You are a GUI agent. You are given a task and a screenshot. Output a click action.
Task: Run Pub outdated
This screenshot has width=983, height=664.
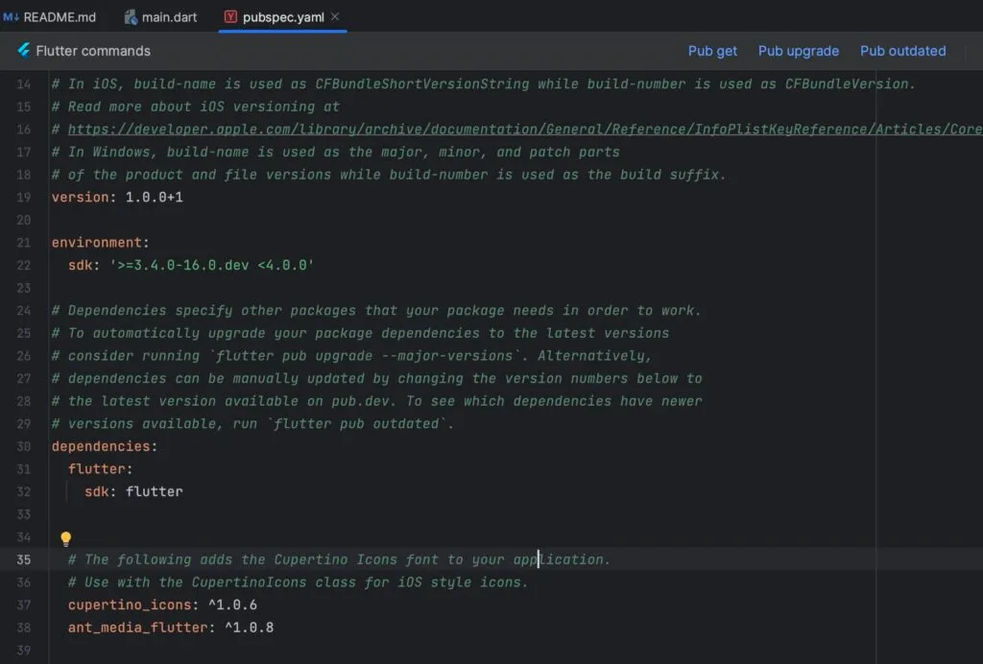[x=902, y=51]
